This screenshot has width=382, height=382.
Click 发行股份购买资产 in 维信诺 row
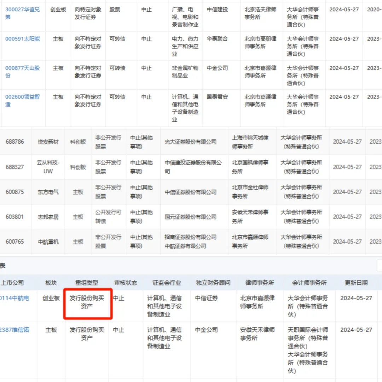coord(87,334)
